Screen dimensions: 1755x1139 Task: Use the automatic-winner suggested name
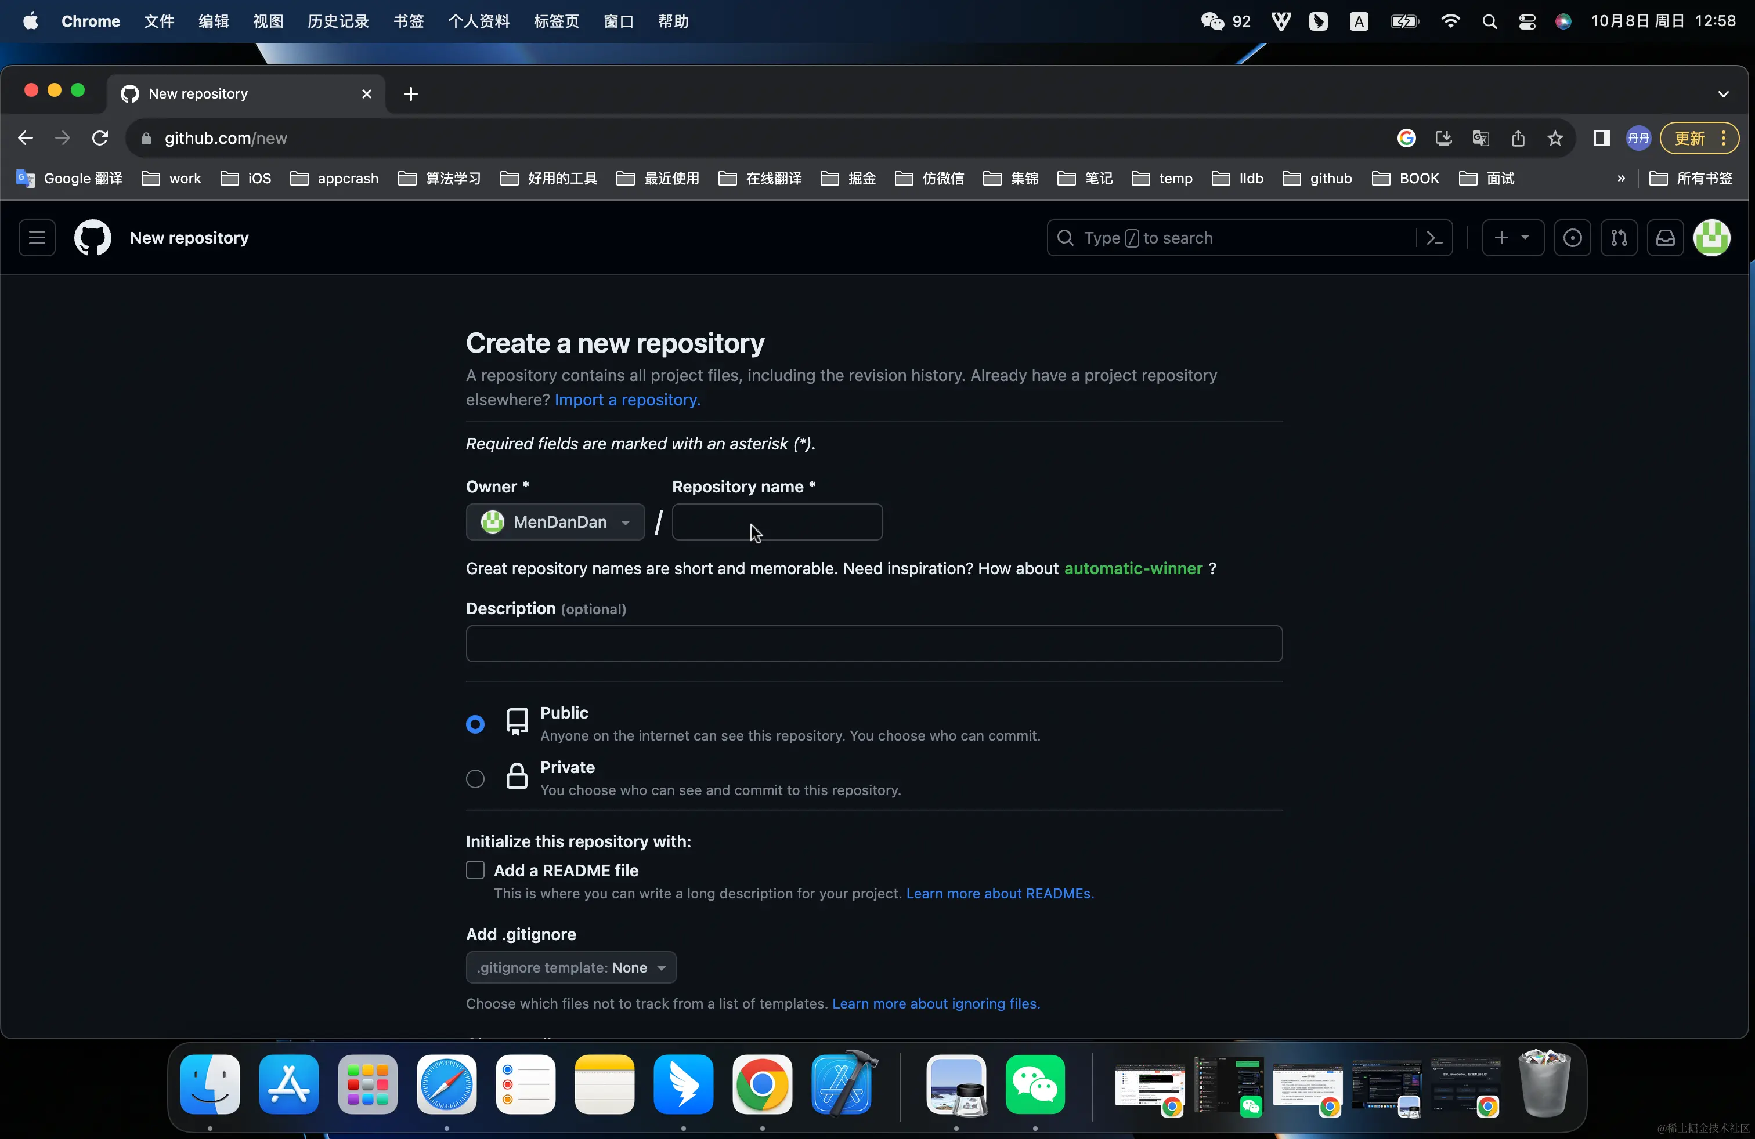click(1133, 569)
